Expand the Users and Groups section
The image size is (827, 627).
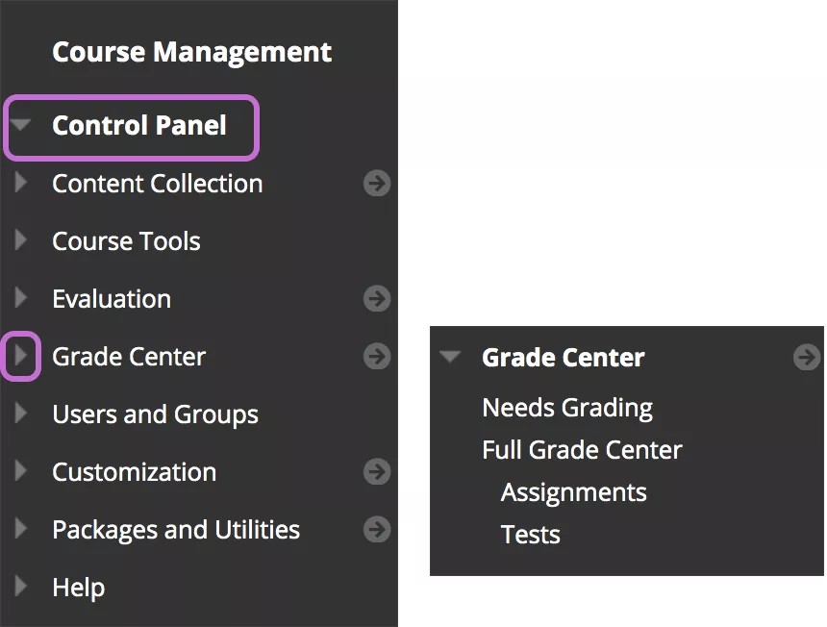pos(21,414)
